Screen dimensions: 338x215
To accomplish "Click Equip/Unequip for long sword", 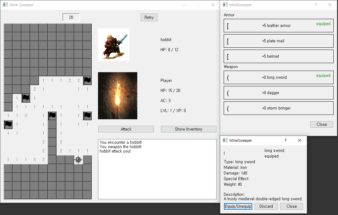I will 238,207.
